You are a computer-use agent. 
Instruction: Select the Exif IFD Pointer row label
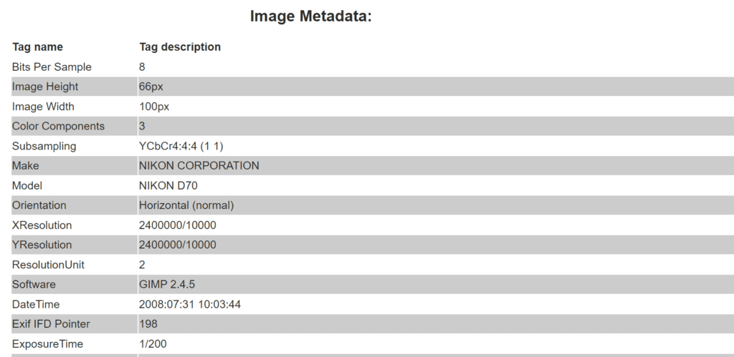click(x=51, y=325)
